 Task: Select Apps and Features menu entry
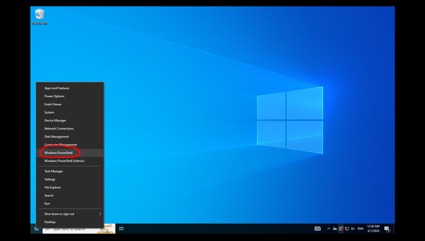coord(57,88)
